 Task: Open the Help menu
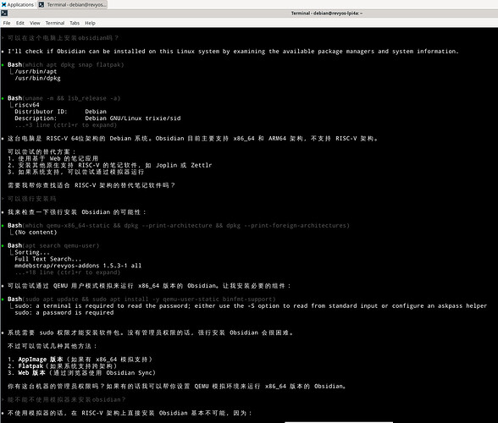(90, 23)
